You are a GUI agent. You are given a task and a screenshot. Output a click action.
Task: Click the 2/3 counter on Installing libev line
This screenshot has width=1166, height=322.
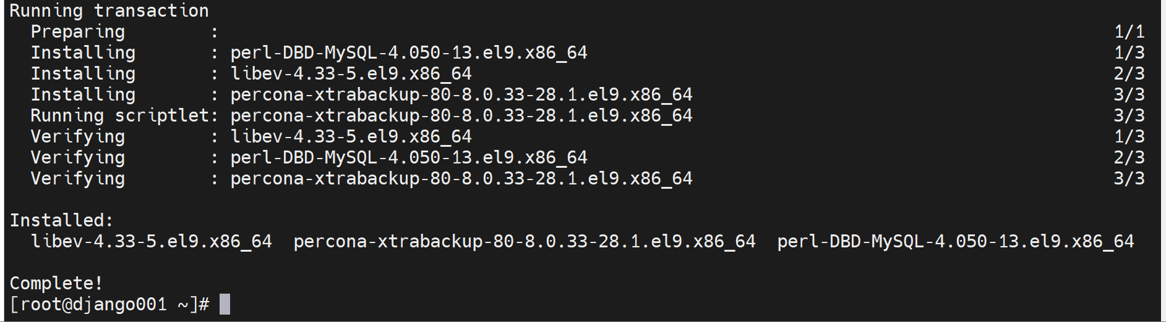(1129, 73)
